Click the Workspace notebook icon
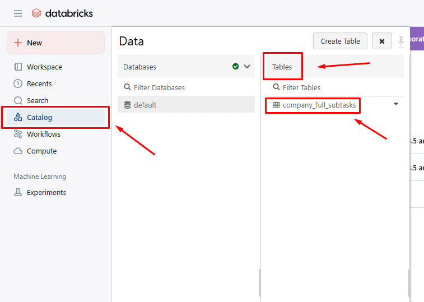The height and width of the screenshot is (302, 424). (18, 67)
